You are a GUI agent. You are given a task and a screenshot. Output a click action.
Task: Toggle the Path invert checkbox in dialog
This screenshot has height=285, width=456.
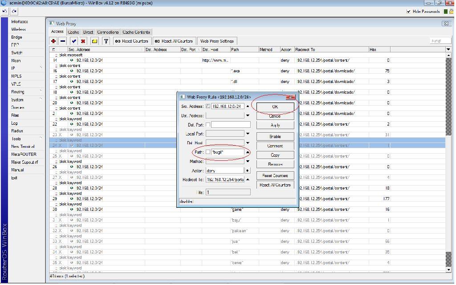click(x=208, y=152)
